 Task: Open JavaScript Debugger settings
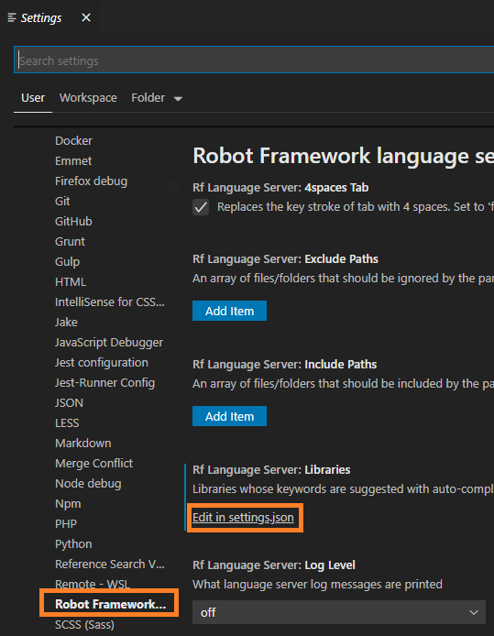point(109,343)
